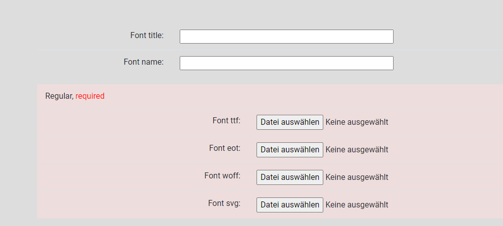Click the 'Font svg:' label

(x=224, y=203)
